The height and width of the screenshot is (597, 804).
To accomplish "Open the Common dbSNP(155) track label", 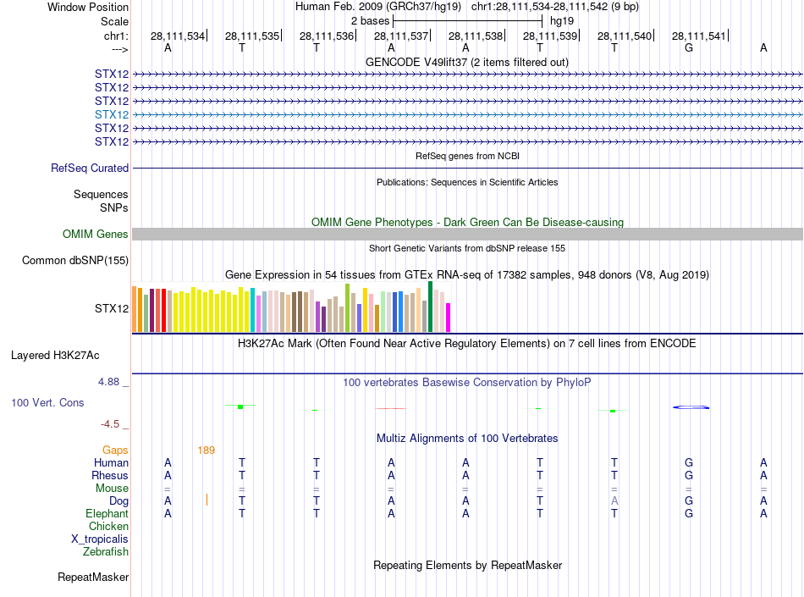I will pyautogui.click(x=75, y=261).
